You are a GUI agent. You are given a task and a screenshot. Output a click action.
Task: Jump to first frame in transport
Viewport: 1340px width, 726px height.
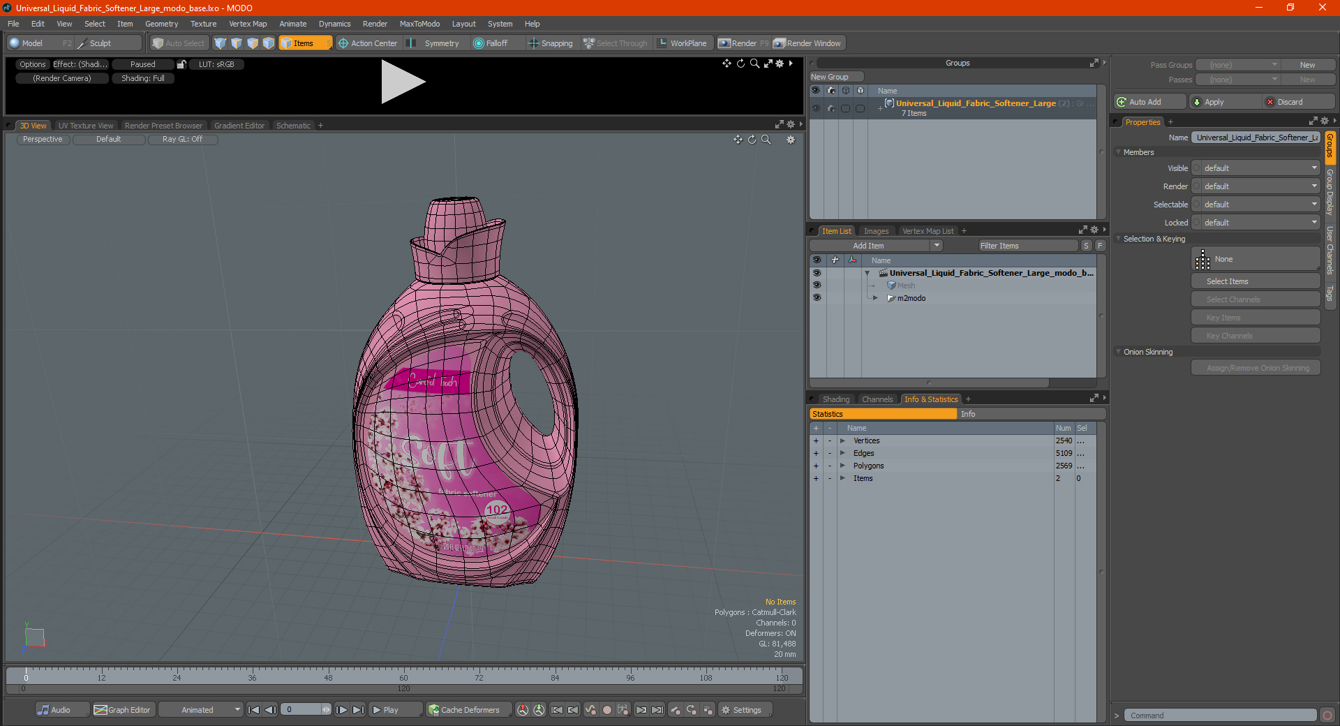(x=254, y=710)
